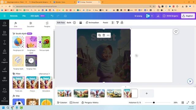Choose the lion effect thumbnail
This screenshot has width=196, height=110.
(32, 102)
